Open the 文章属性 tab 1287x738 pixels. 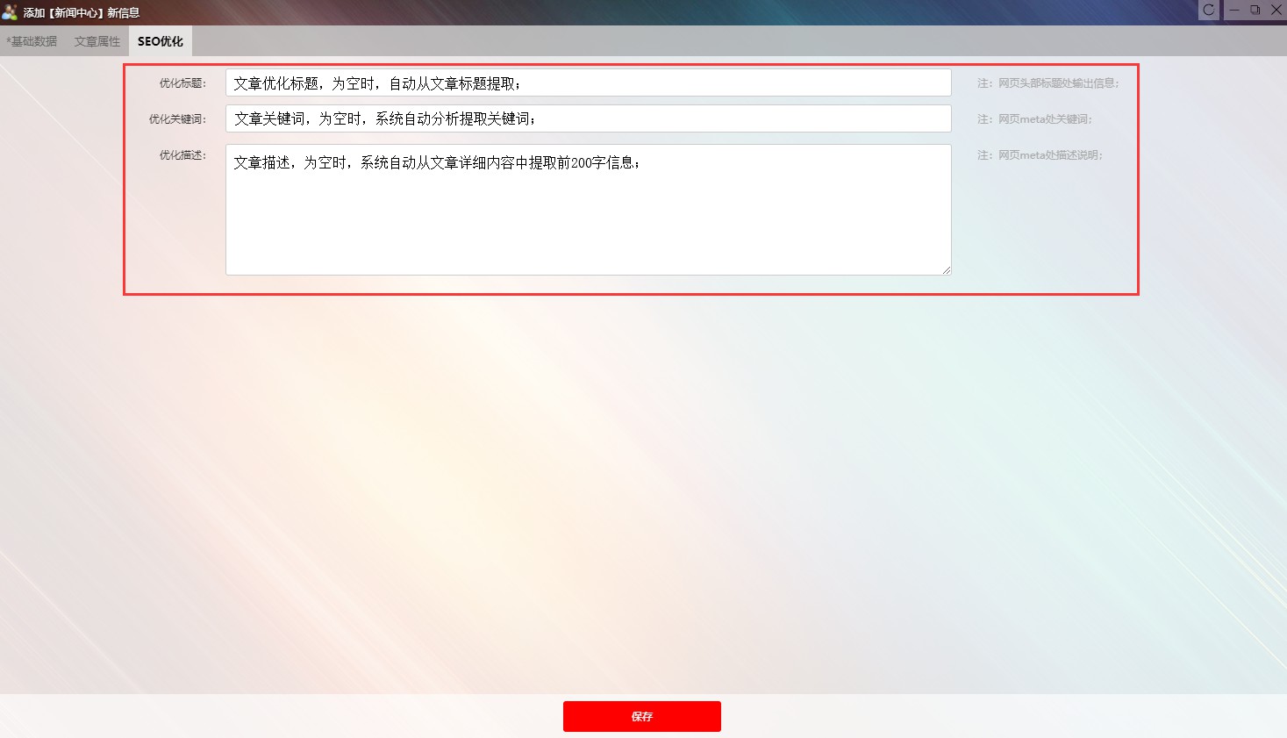[x=97, y=41]
